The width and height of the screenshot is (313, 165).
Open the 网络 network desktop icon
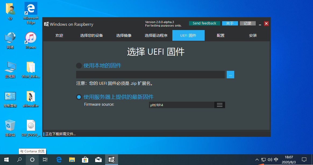pyautogui.click(x=10, y=41)
